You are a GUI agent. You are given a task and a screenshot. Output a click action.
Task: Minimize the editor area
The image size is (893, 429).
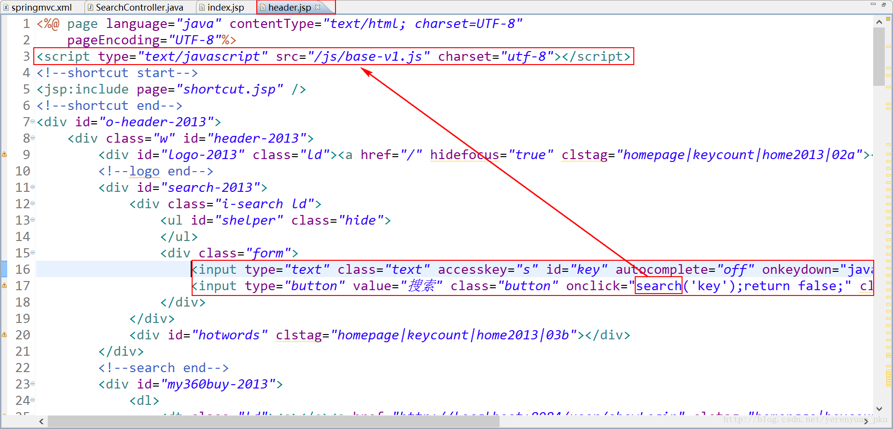click(873, 4)
